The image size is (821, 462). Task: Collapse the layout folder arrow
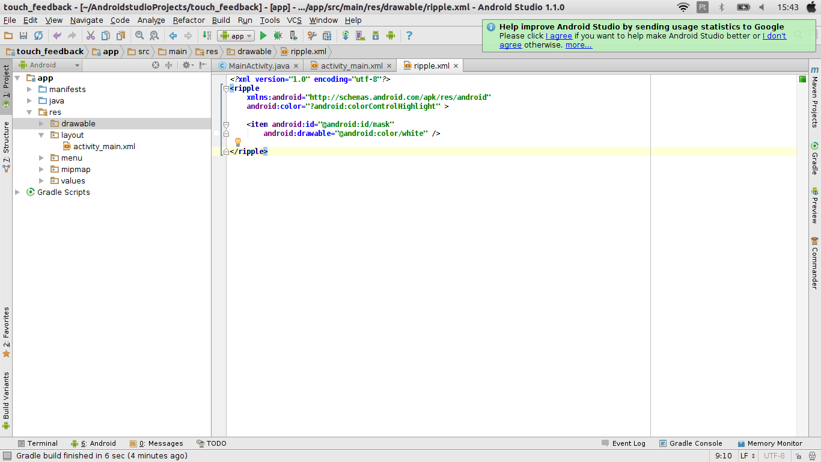point(41,135)
